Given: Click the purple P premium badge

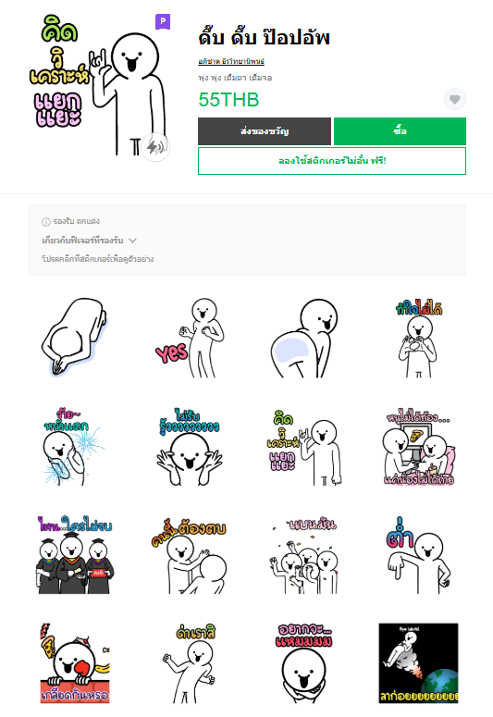Looking at the screenshot, I should [x=163, y=21].
